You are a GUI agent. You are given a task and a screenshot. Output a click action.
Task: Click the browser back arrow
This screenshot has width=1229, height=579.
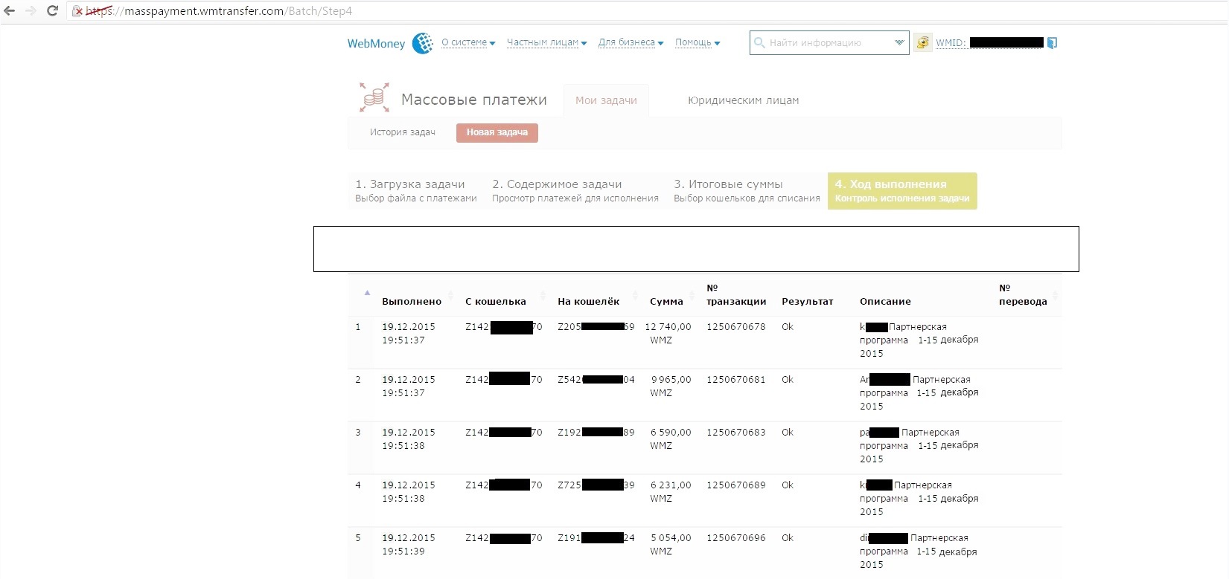[x=10, y=11]
